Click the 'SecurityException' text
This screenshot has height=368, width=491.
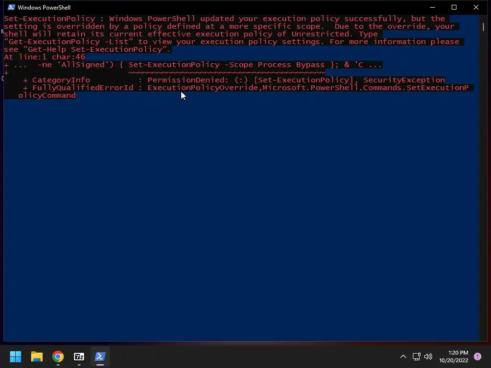(x=404, y=80)
